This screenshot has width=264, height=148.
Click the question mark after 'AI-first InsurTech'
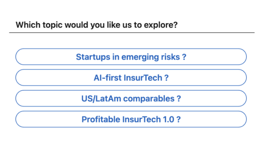click(x=166, y=78)
